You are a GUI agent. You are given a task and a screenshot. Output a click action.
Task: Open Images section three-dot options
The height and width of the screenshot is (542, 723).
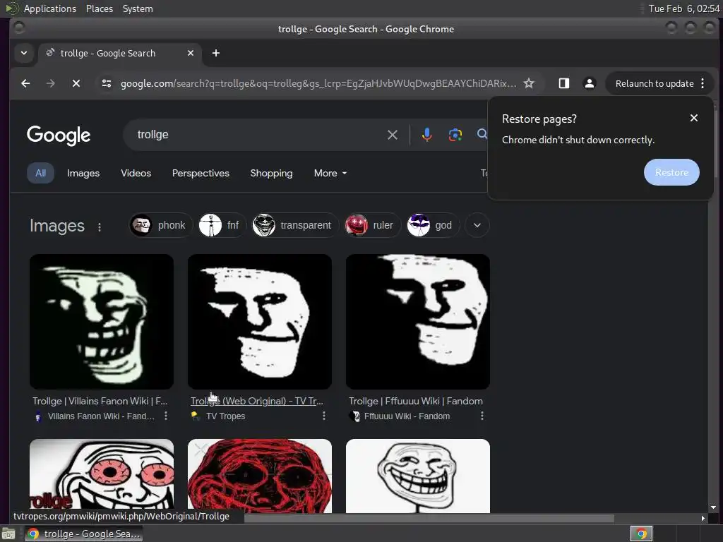(x=99, y=227)
